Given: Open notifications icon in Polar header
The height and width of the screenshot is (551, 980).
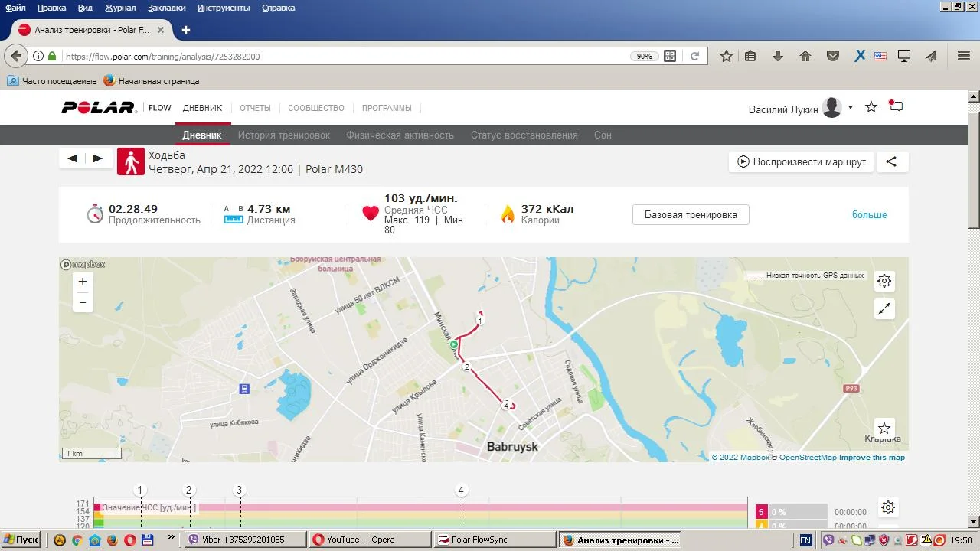Looking at the screenshot, I should (x=896, y=106).
